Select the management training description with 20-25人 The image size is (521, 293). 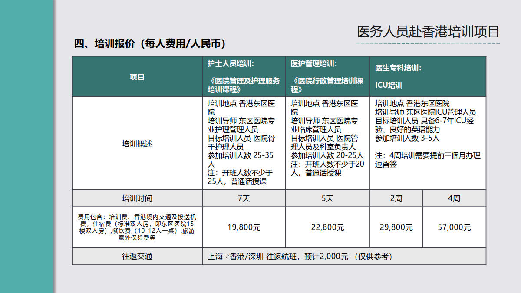[x=328, y=143]
